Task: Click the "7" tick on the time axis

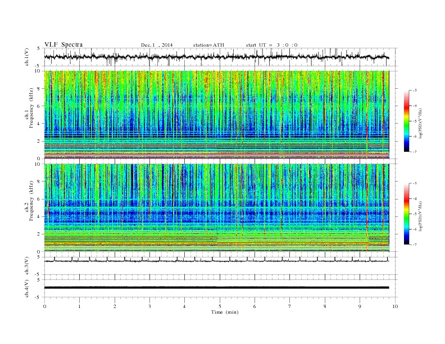Action: [290, 306]
